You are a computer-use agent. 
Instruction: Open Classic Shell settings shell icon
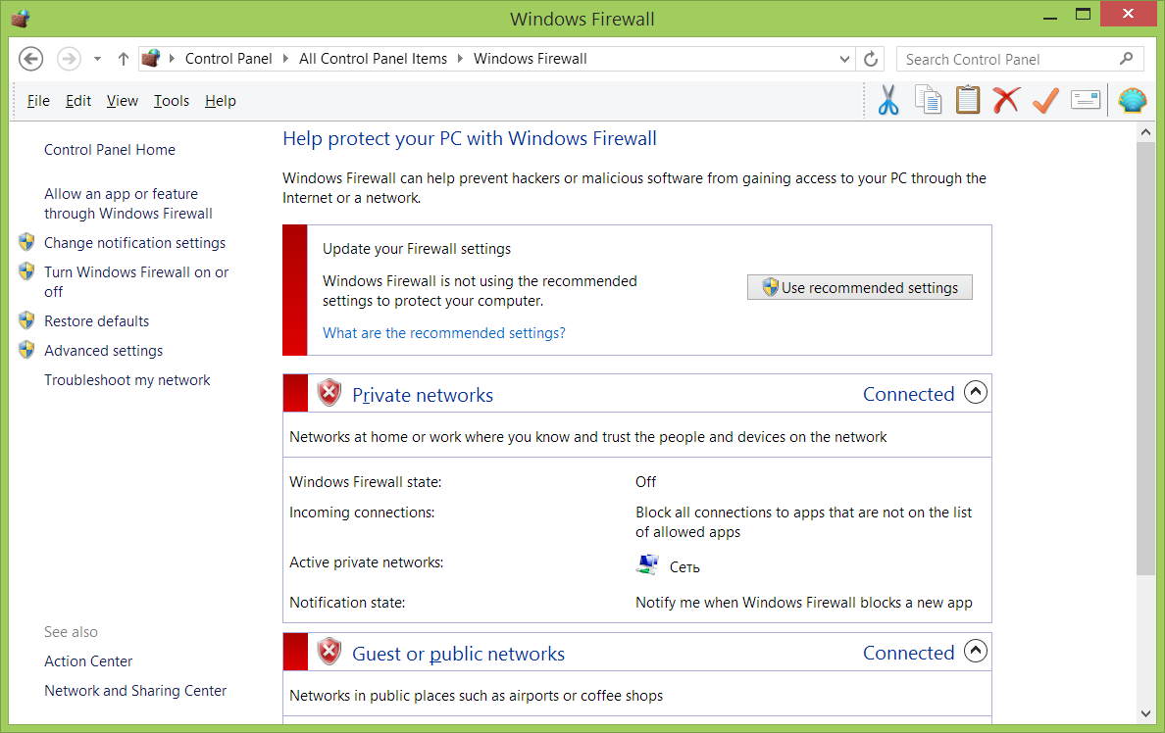[x=1133, y=100]
